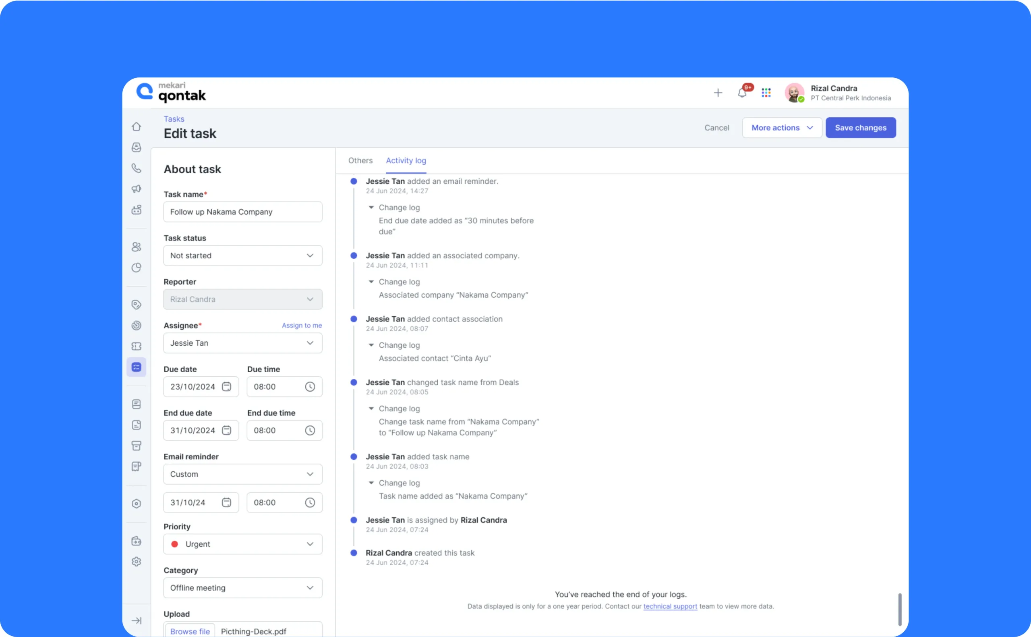1031x637 pixels.
Task: Switch to the Others tab
Action: [360, 160]
